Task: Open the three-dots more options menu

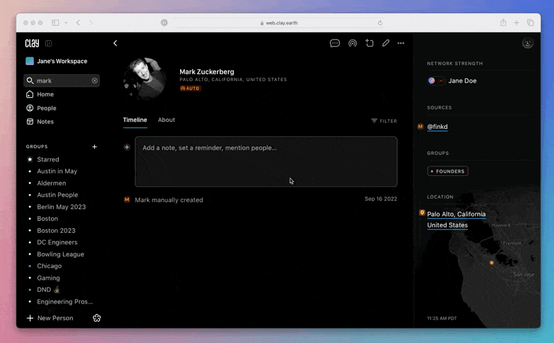Action: [x=401, y=43]
